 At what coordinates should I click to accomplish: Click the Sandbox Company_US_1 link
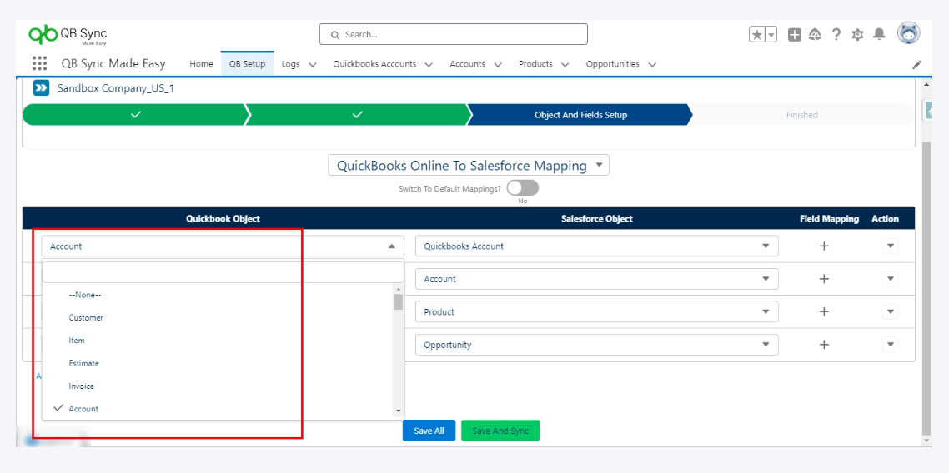coord(116,88)
